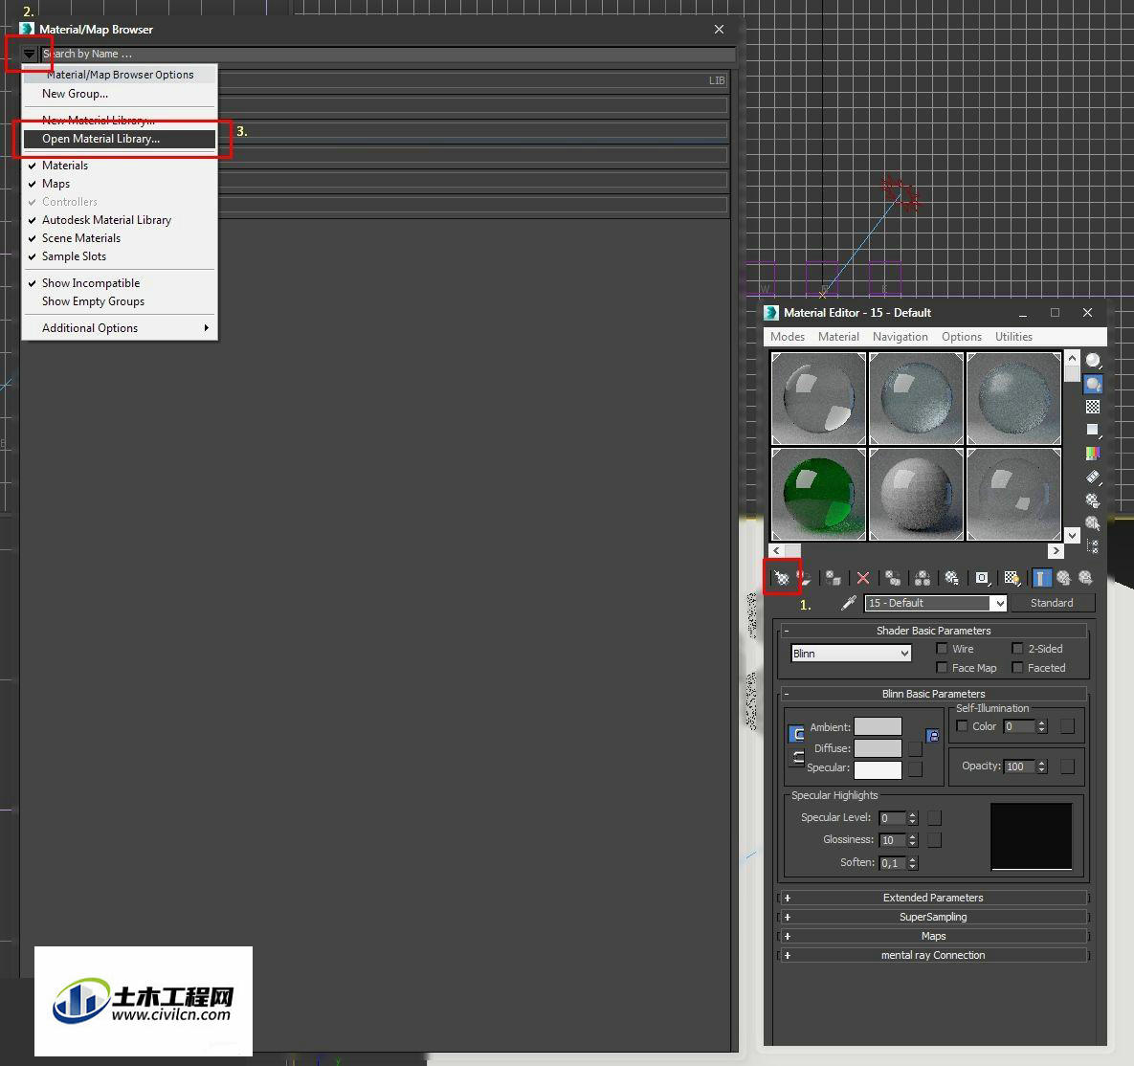Click the Opacity map button
This screenshot has height=1066, width=1134.
tap(1067, 766)
